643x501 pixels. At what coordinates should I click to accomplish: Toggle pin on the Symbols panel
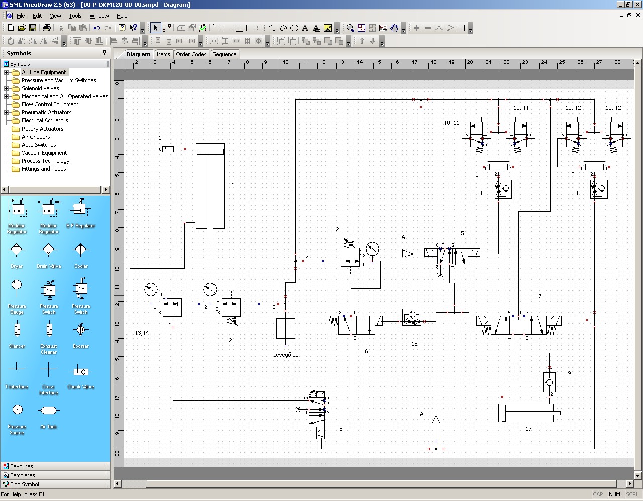(104, 53)
